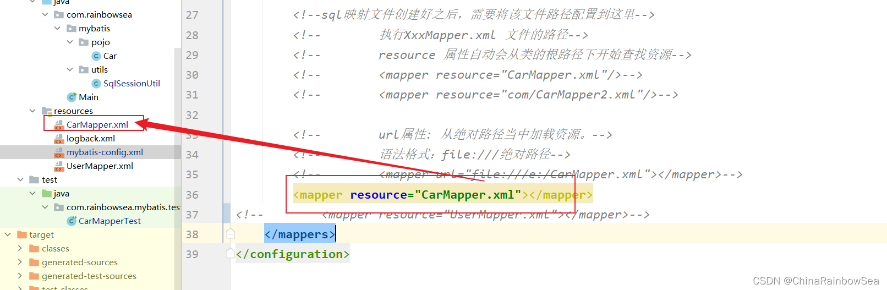Click the mybatis-config.xml file icon
The height and width of the screenshot is (290, 887).
59,152
